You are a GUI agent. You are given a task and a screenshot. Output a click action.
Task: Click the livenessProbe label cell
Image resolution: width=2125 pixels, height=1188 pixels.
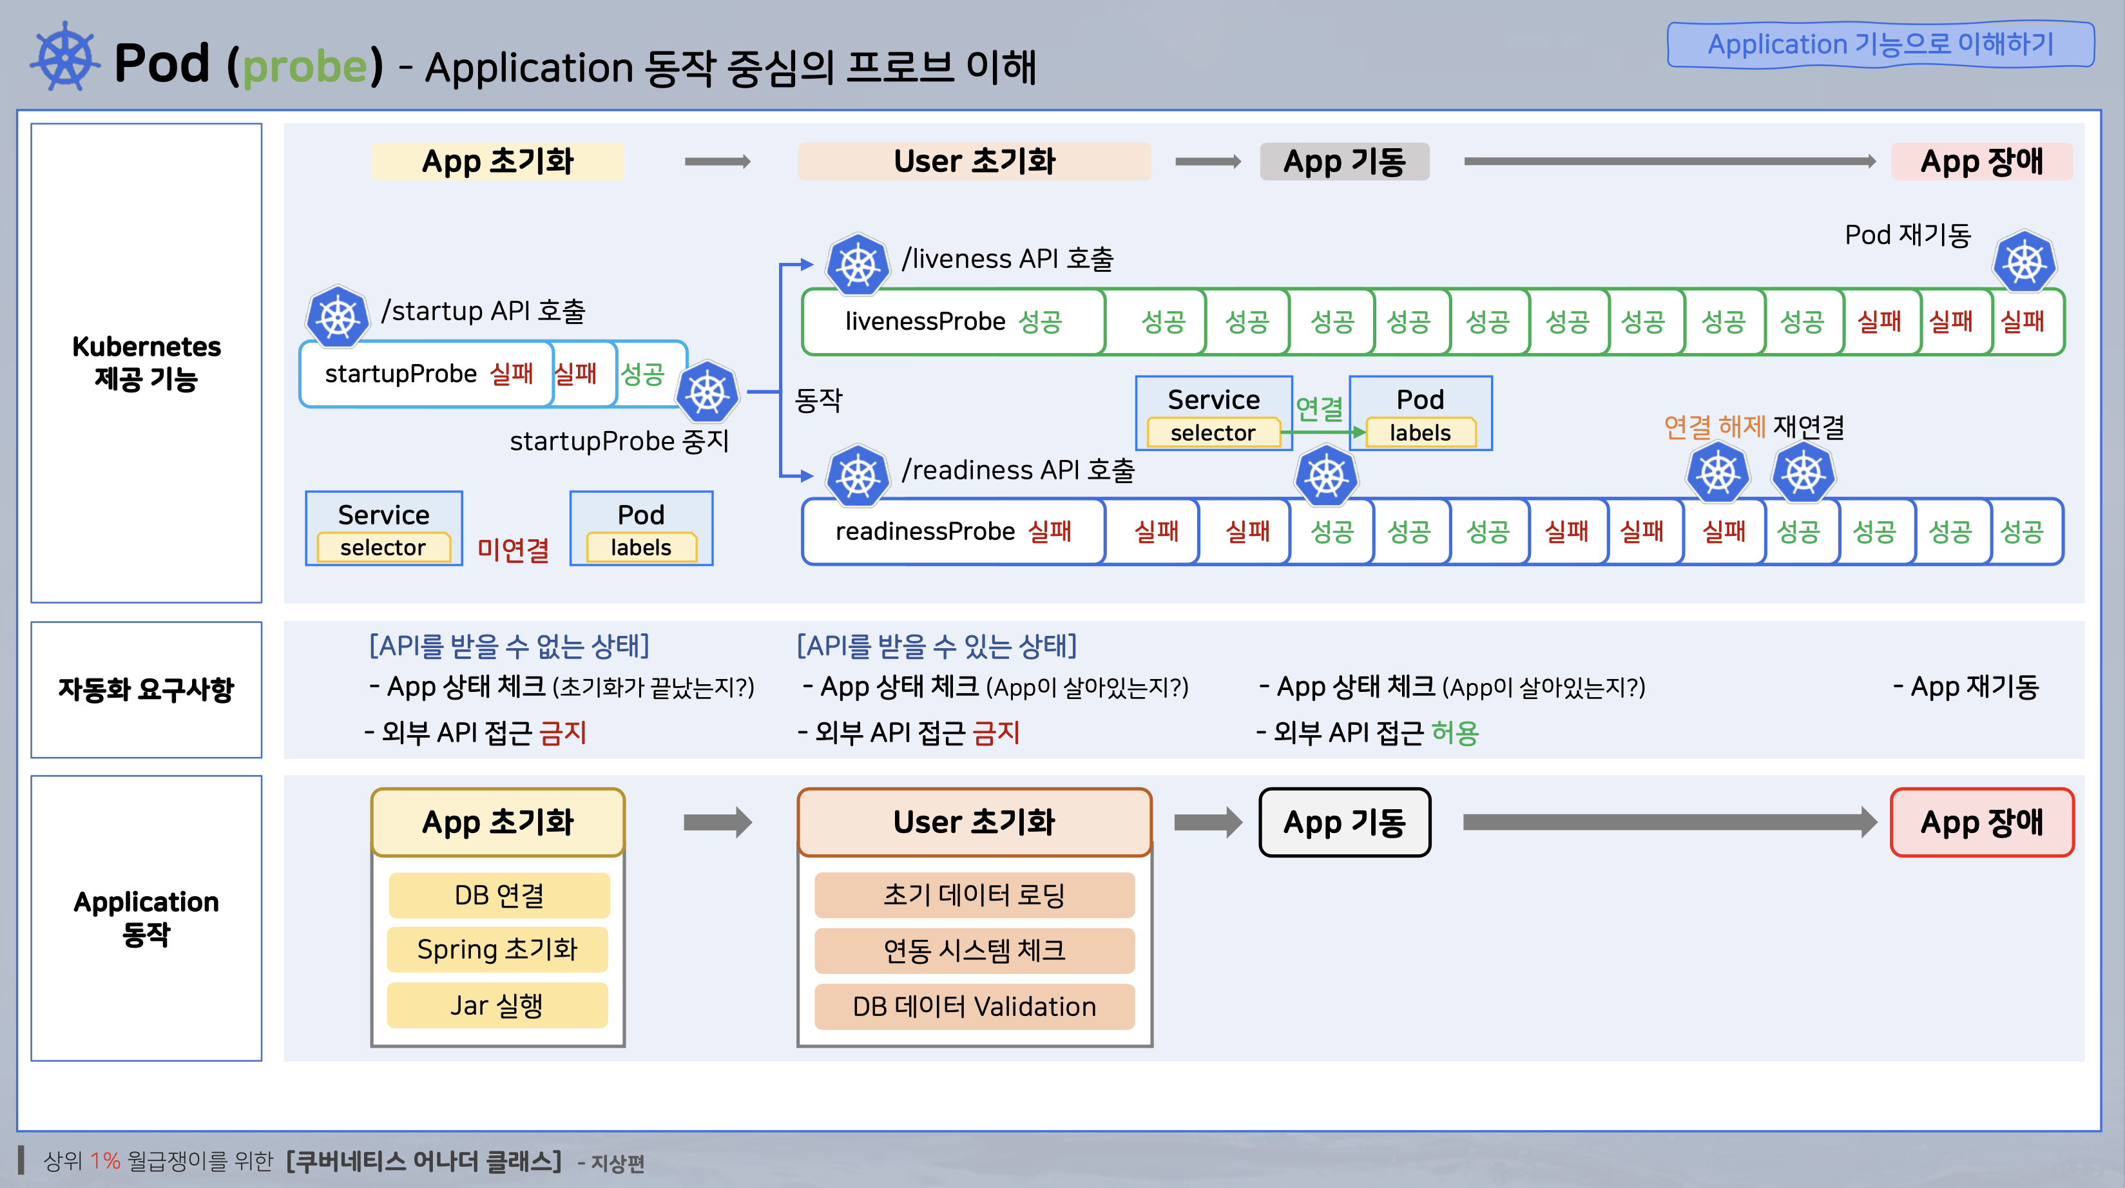tap(925, 321)
